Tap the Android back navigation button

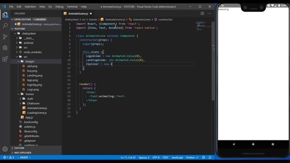pyautogui.click(x=234, y=144)
